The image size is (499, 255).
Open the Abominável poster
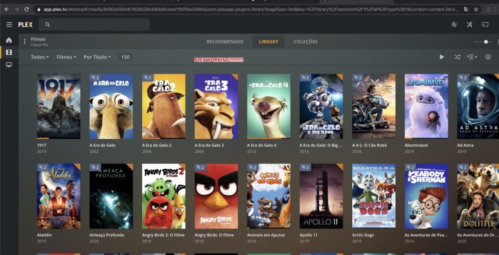(x=426, y=106)
